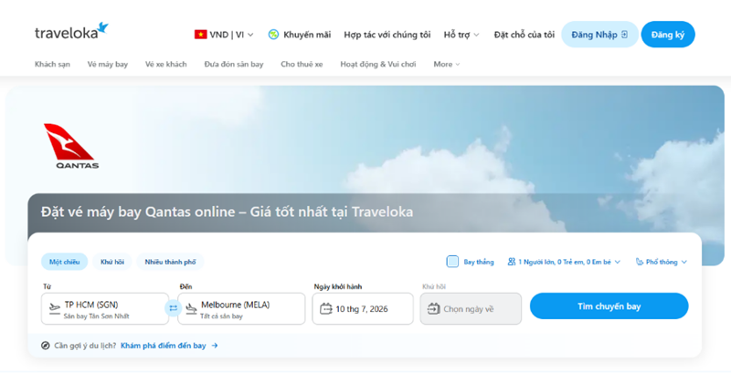Screen dimensions: 731x383
Task: Click Hợp tác với chúng tôi
Action: tap(387, 35)
